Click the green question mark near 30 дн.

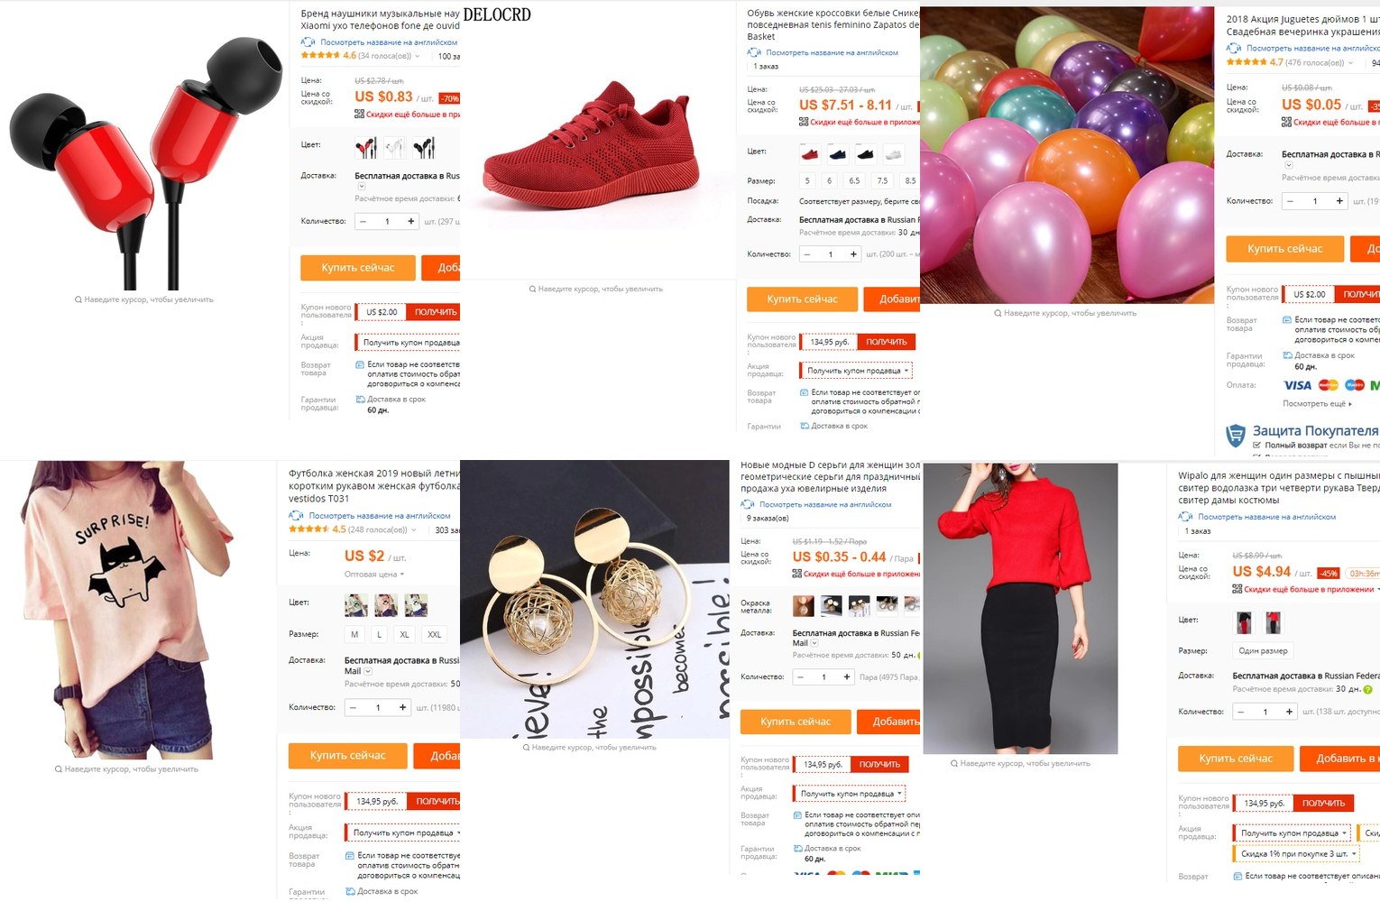click(1367, 690)
